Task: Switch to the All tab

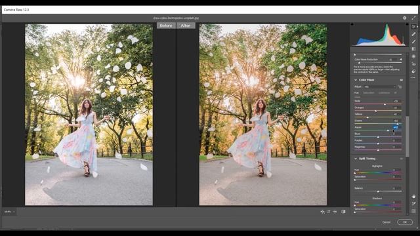Action: pos(395,93)
